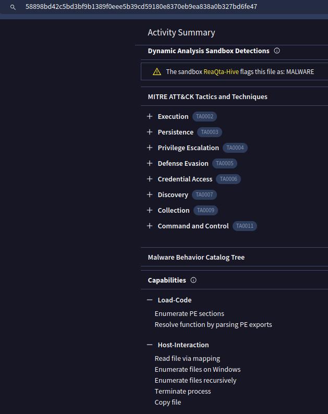Select the Terminate process capability
This screenshot has height=414, width=328.
coord(183,391)
